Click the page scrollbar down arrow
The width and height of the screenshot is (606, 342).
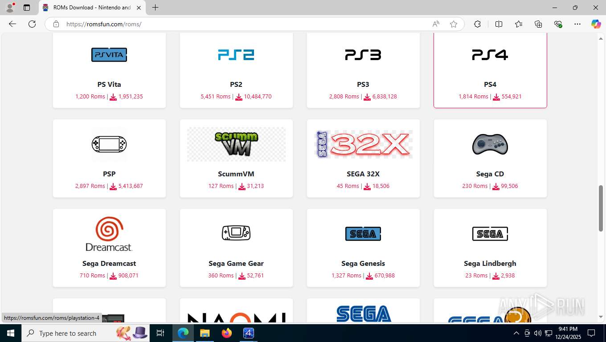601,317
